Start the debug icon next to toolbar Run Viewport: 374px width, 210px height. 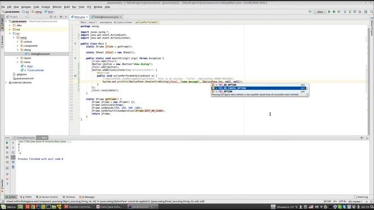[334, 12]
